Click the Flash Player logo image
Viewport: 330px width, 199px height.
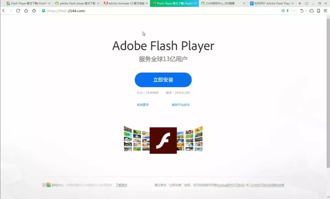tap(163, 140)
